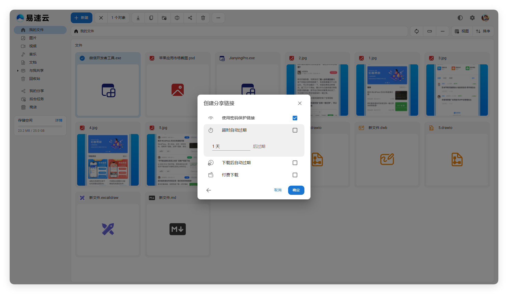This screenshot has width=508, height=294.
Task: Click the expiry days input field
Action: click(231, 146)
